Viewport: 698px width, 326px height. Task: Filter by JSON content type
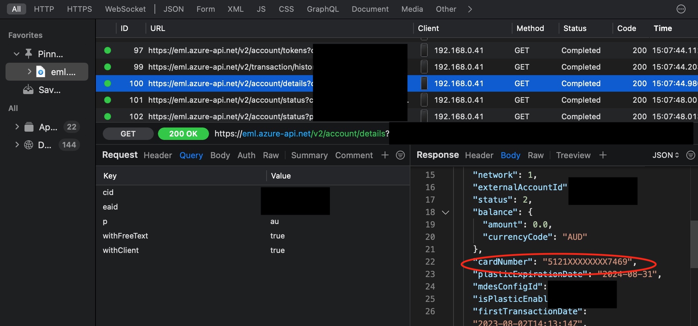pos(173,9)
